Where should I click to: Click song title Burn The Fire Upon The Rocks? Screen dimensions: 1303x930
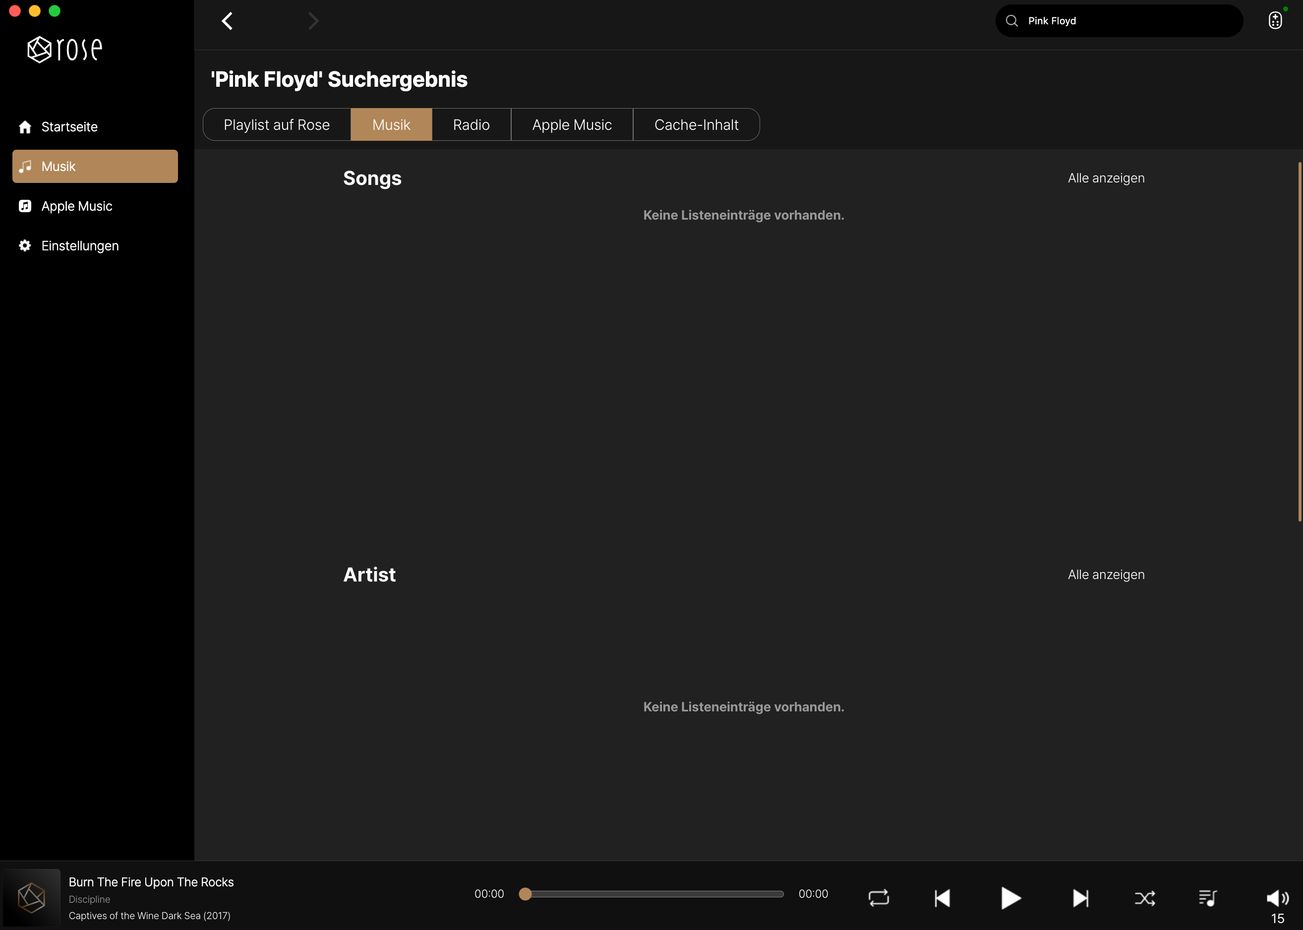[x=151, y=882]
